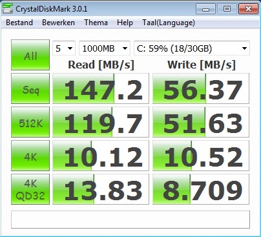
Task: Open the Bestand menu
Action: point(19,23)
